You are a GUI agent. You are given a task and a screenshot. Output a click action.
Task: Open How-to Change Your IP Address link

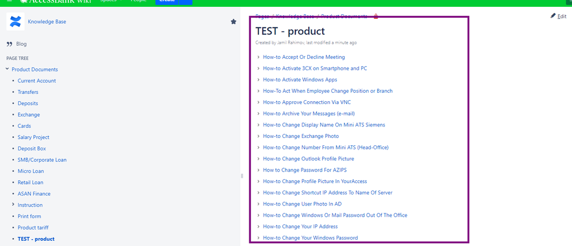[300, 227]
